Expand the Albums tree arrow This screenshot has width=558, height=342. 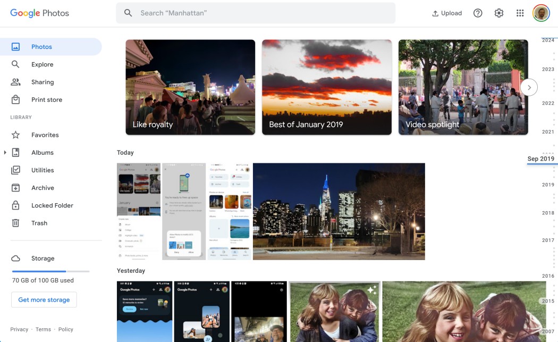(5, 153)
